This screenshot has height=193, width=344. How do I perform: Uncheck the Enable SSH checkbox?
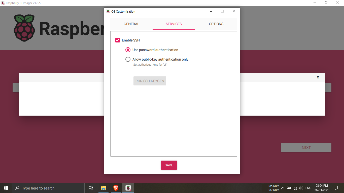point(118,40)
